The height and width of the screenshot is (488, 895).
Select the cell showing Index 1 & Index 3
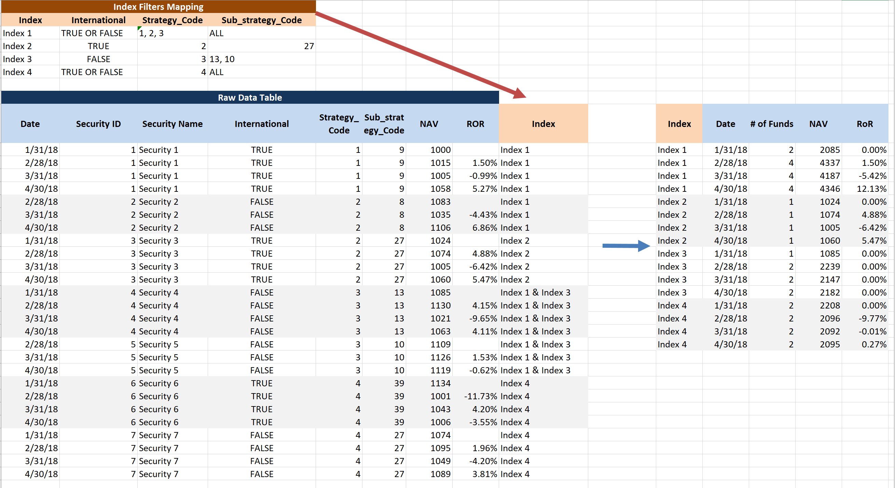pyautogui.click(x=535, y=292)
